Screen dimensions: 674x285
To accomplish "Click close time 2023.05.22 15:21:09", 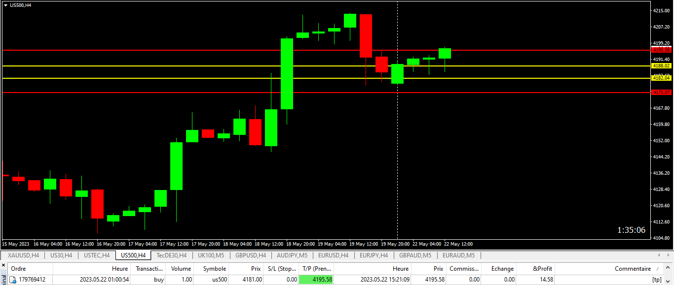I will [385, 280].
